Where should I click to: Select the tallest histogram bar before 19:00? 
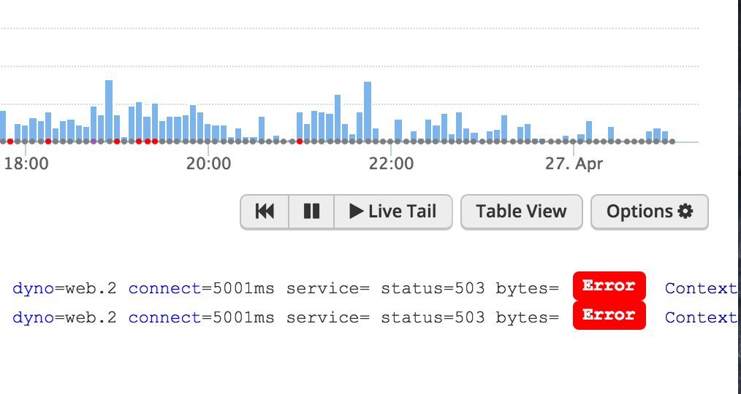click(109, 109)
